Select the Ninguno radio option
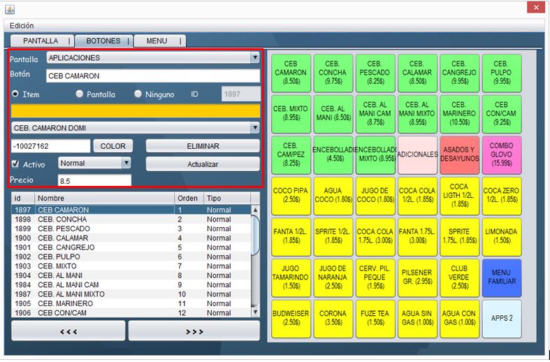The width and height of the screenshot is (550, 362). tap(138, 94)
